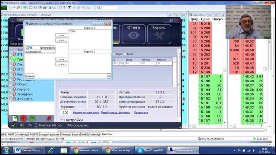Screen dimensions: 276x155
Task: Open the Отчеты eye panel
Action: pos(134,34)
